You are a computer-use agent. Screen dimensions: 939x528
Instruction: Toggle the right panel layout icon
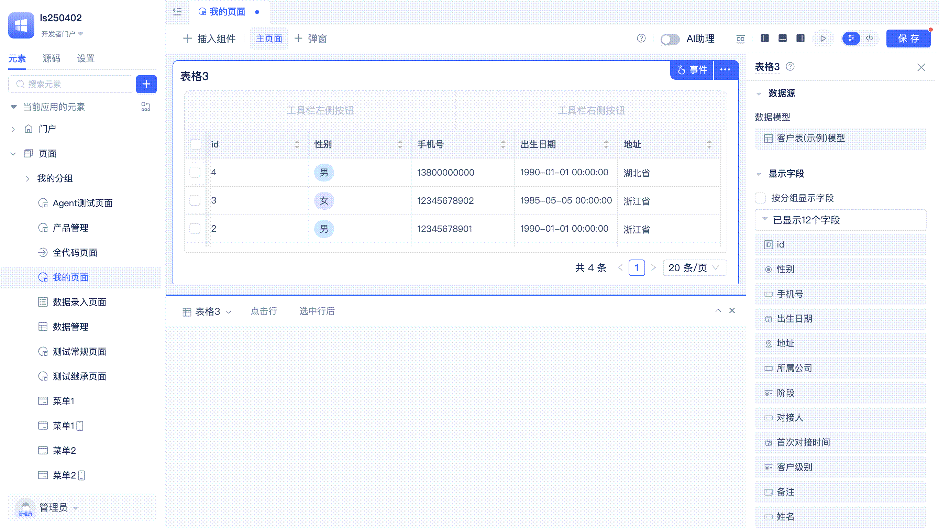coord(800,38)
